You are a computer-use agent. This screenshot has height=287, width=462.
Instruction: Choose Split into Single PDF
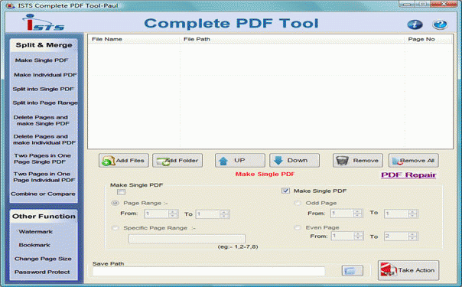tap(43, 89)
